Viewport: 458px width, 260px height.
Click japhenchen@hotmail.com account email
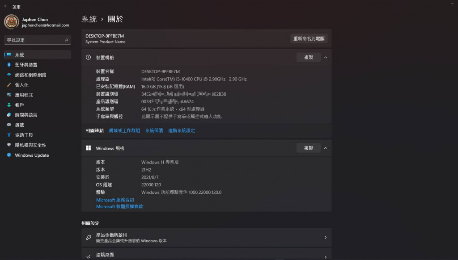(46, 25)
